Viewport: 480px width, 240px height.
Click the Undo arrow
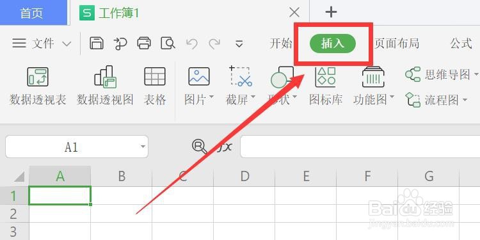click(191, 44)
